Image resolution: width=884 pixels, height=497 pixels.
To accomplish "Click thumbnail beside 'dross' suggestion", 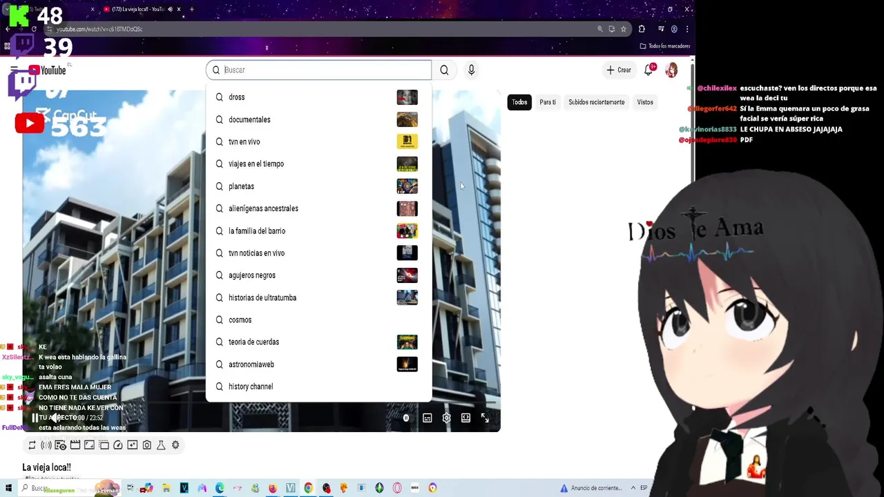I will (407, 97).
